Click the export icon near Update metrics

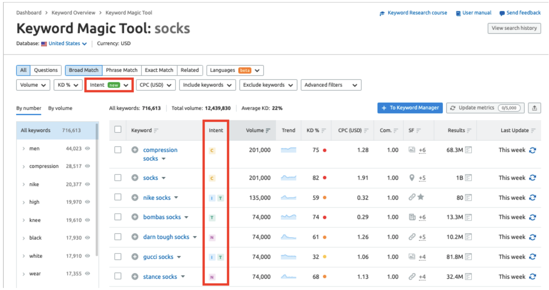pos(535,108)
